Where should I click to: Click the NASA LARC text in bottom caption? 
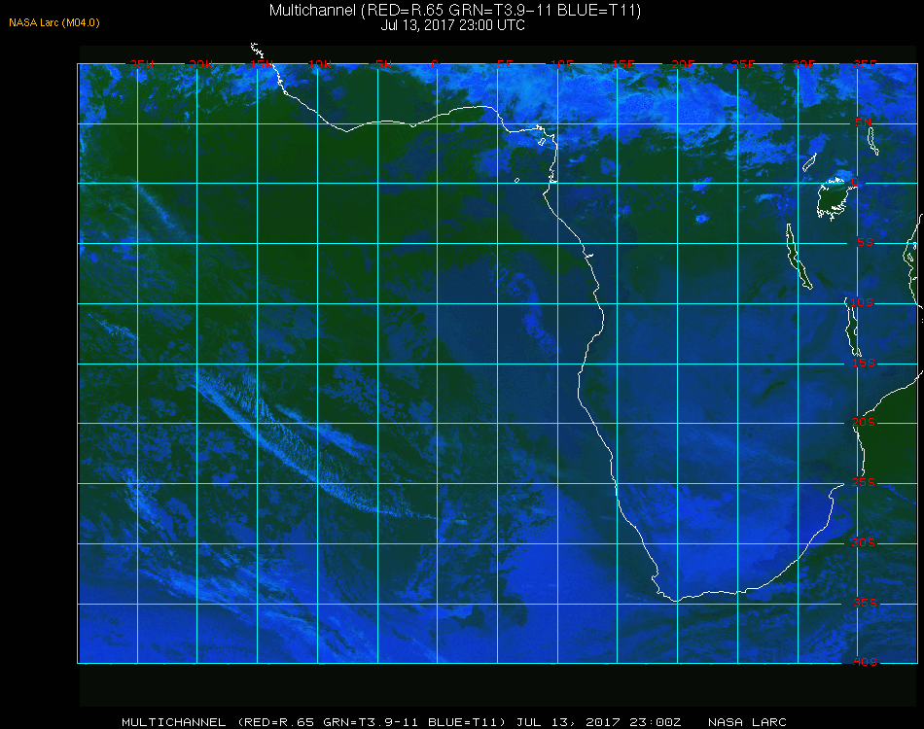tap(747, 722)
